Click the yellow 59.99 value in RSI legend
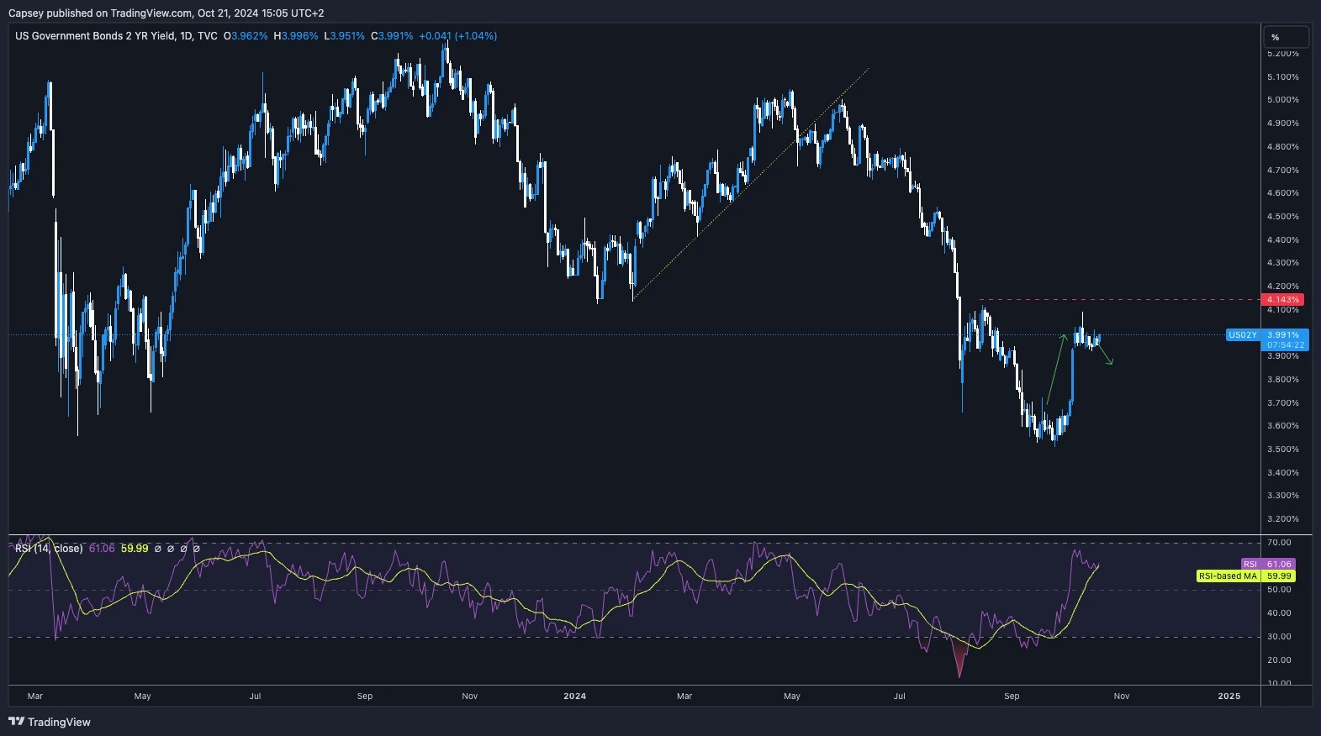1321x736 pixels. coord(135,549)
